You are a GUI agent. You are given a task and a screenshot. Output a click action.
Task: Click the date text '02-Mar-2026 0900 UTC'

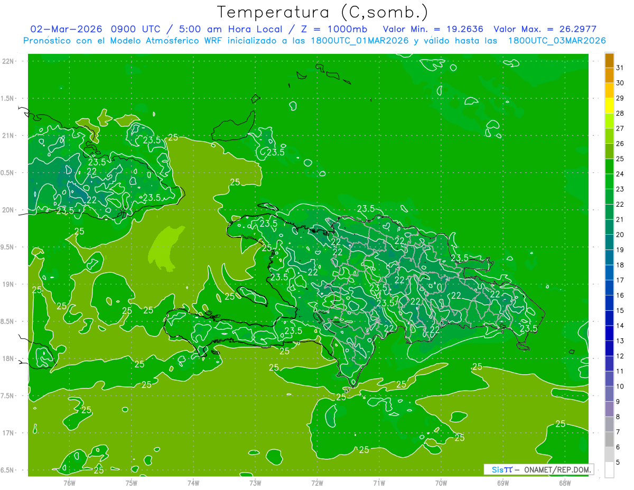[x=97, y=29]
